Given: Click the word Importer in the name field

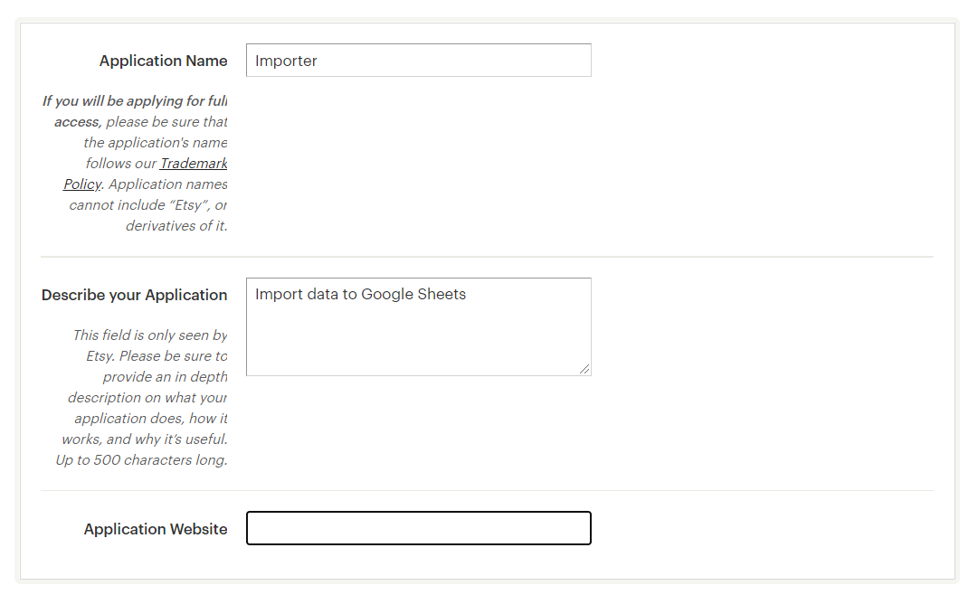Looking at the screenshot, I should click(287, 61).
